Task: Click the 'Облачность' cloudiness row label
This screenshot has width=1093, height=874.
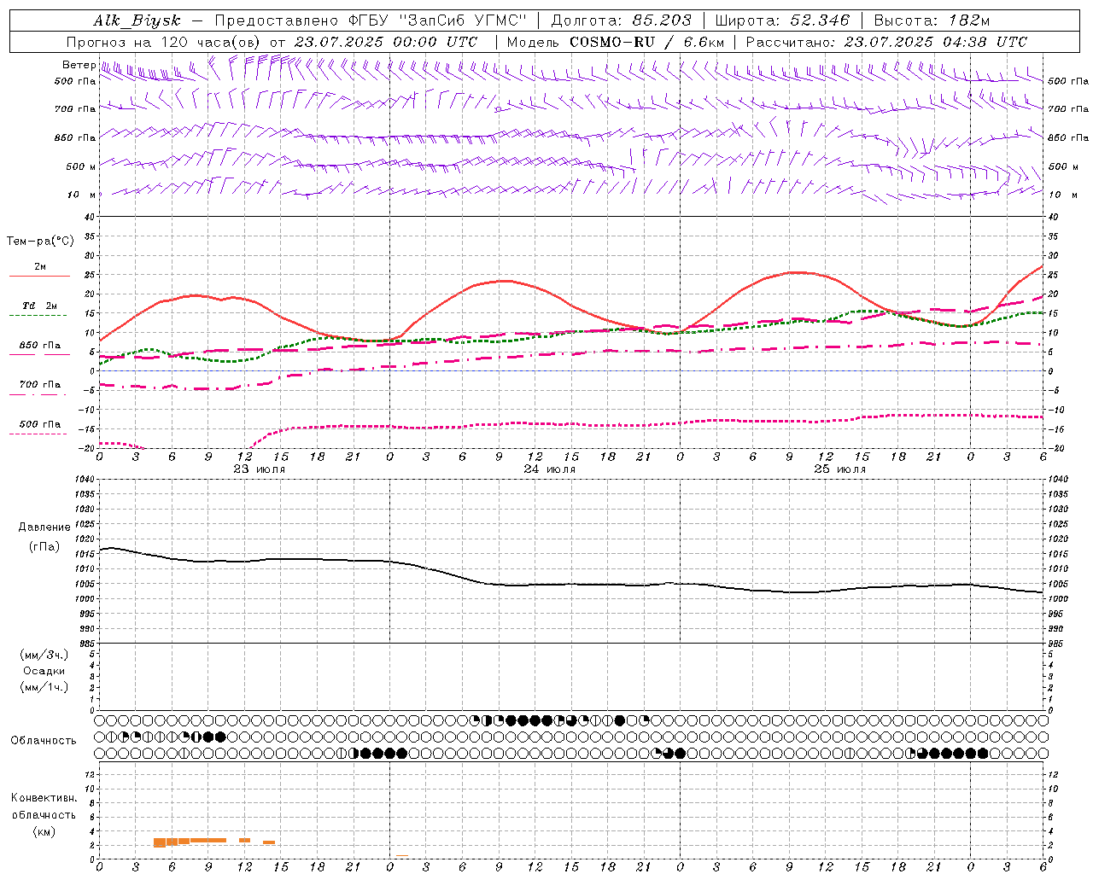Action: click(x=44, y=741)
